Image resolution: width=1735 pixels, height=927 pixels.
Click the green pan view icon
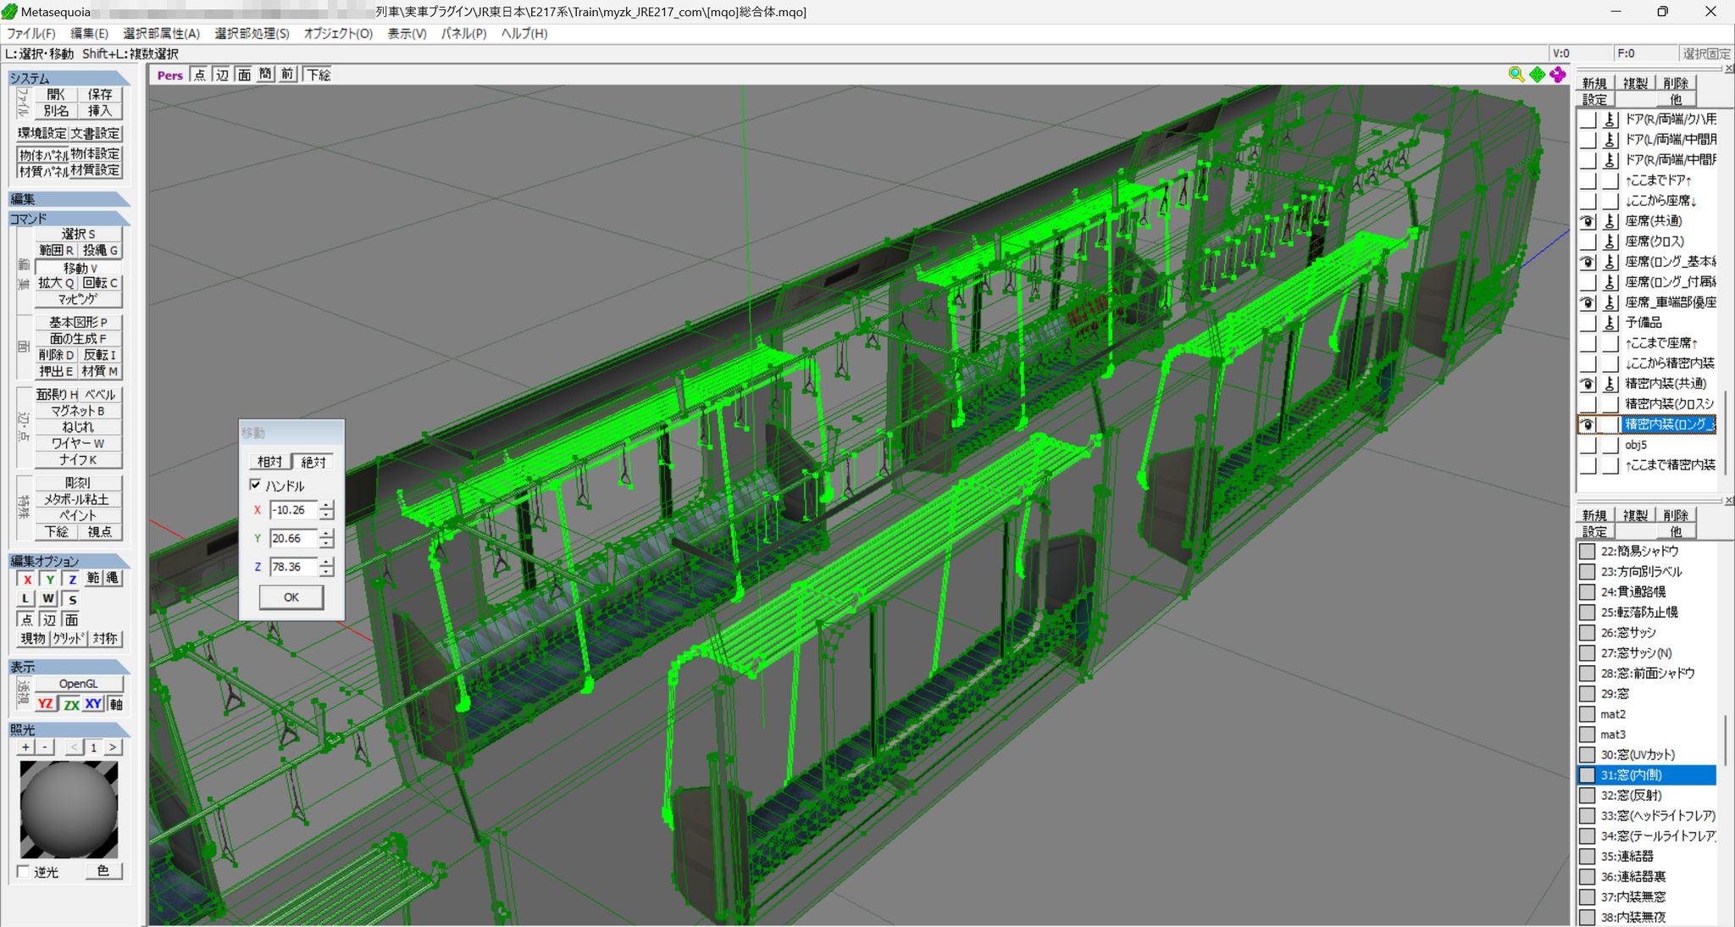click(x=1537, y=75)
